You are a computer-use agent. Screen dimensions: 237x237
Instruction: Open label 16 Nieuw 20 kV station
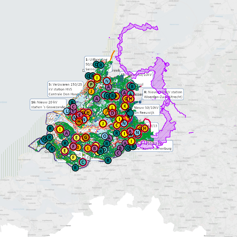point(47,105)
